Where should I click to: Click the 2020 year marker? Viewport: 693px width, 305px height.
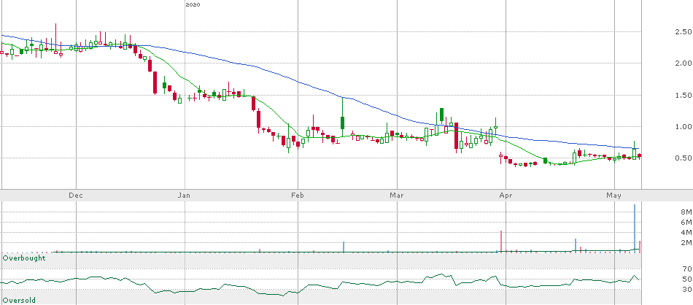(193, 4)
